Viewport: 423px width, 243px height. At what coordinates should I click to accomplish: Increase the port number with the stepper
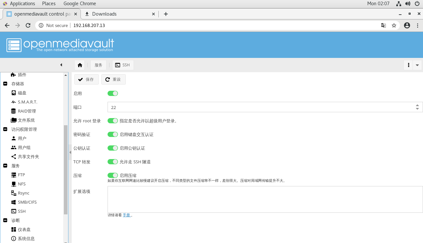(x=417, y=104)
